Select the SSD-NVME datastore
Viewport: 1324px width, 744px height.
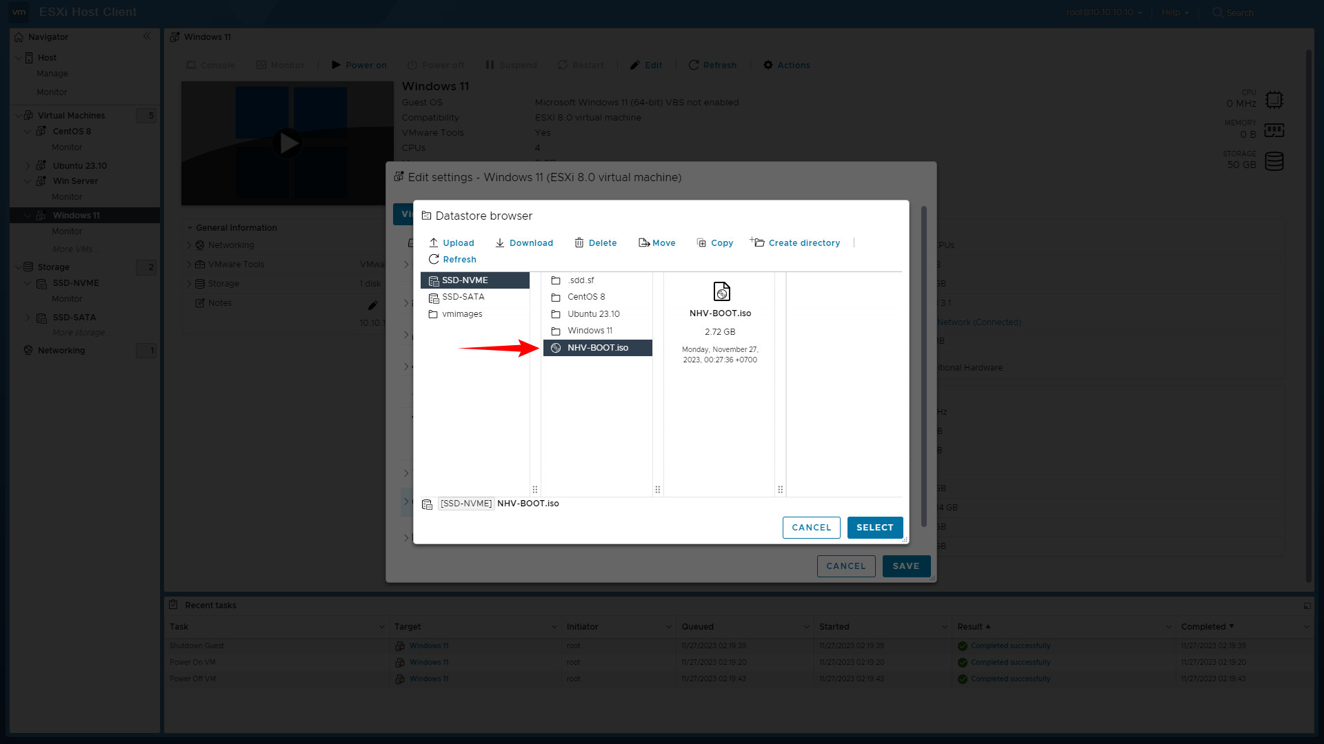pyautogui.click(x=465, y=280)
